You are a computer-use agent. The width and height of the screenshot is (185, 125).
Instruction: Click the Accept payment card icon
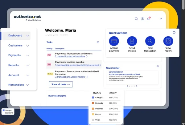pos(114,41)
